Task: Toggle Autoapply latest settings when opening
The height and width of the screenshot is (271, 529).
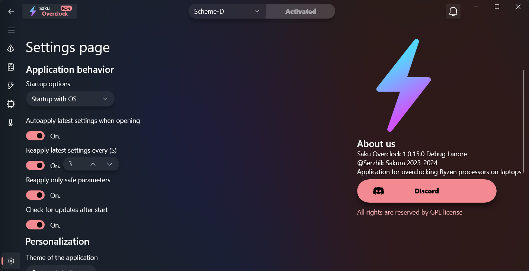Action: (35, 136)
